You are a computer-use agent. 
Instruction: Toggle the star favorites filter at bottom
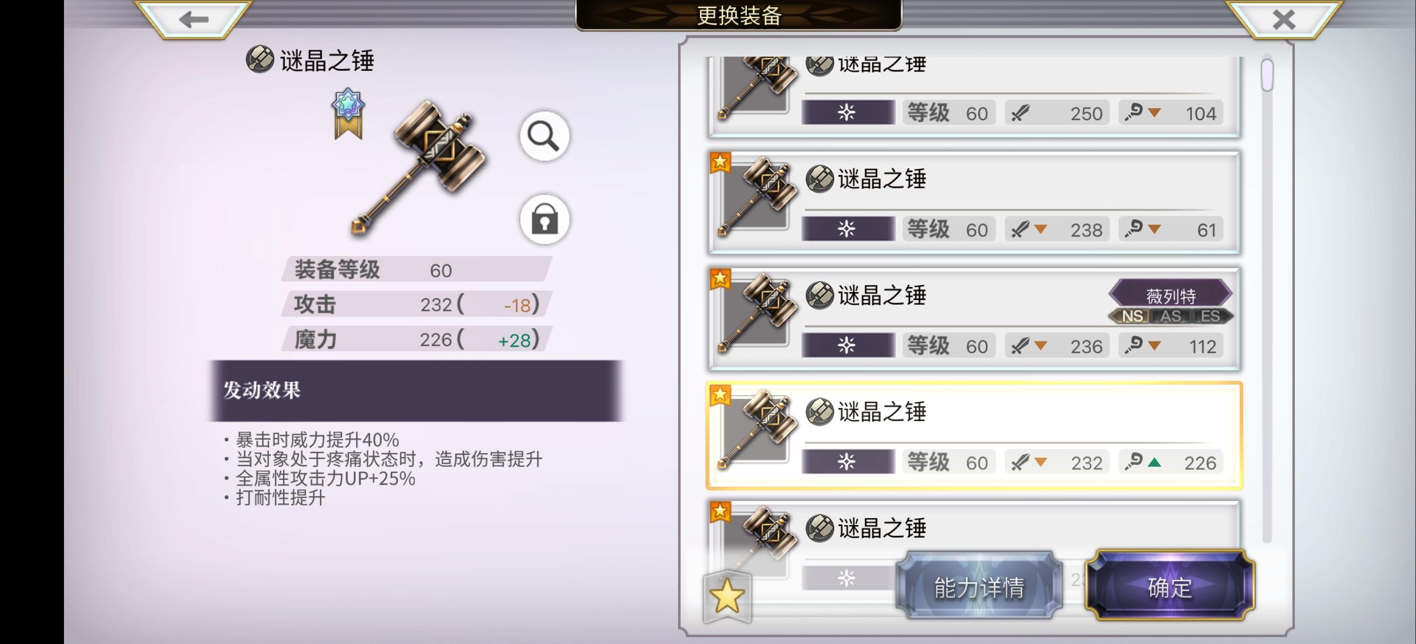click(727, 597)
